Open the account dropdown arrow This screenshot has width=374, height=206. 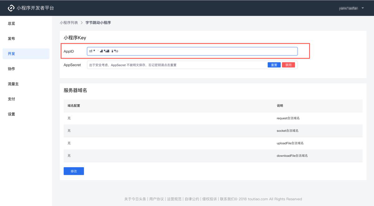click(x=363, y=8)
